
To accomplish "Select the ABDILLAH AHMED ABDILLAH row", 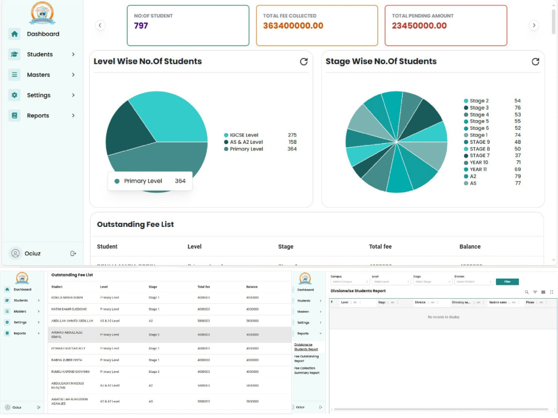I will click(x=170, y=321).
